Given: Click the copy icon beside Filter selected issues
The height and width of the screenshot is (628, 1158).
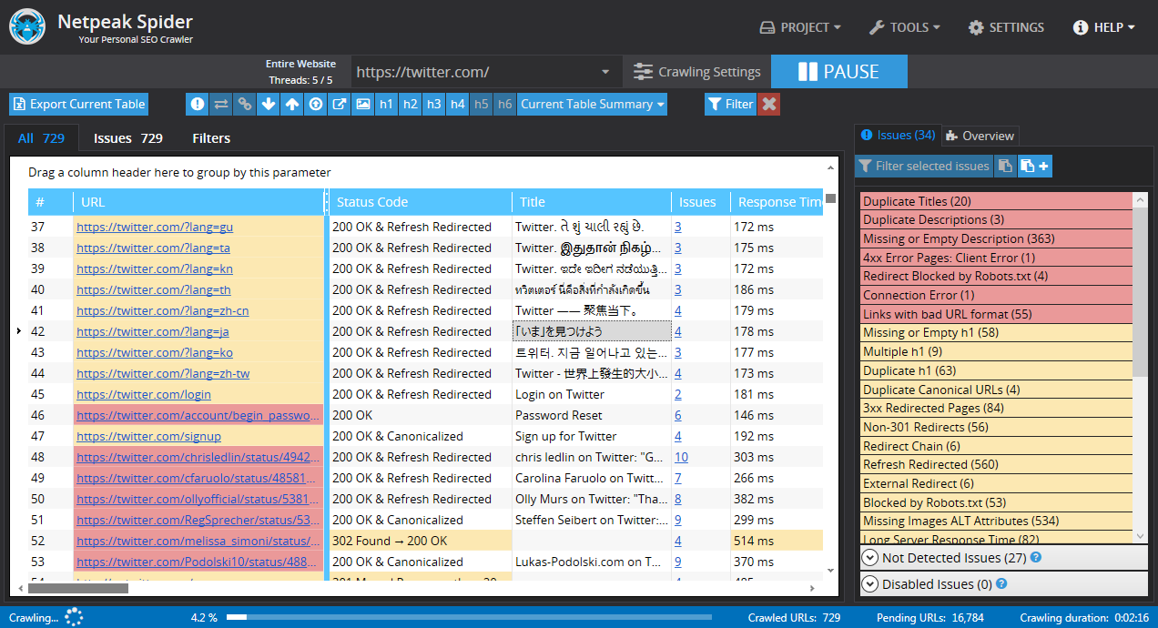Looking at the screenshot, I should coord(1005,166).
